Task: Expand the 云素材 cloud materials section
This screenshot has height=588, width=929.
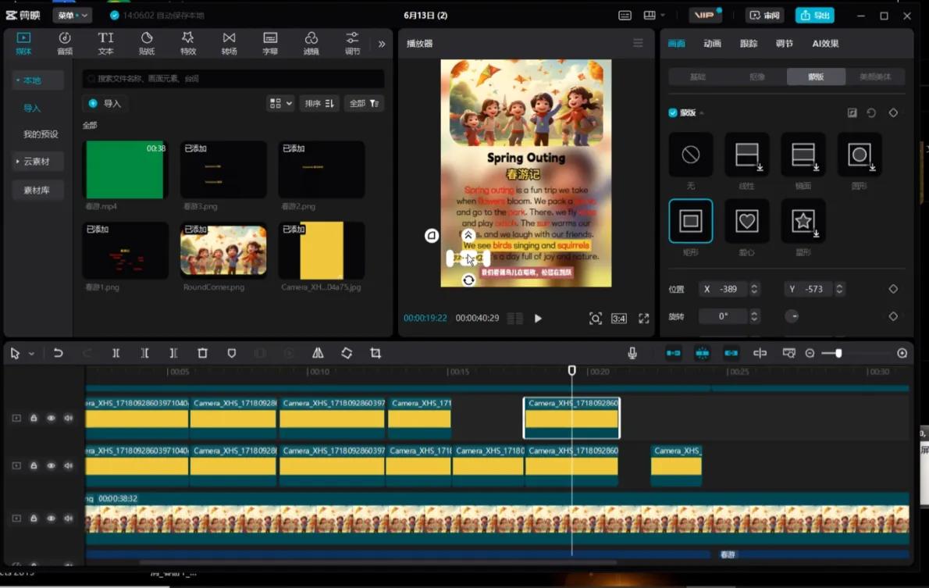Action: pyautogui.click(x=36, y=162)
